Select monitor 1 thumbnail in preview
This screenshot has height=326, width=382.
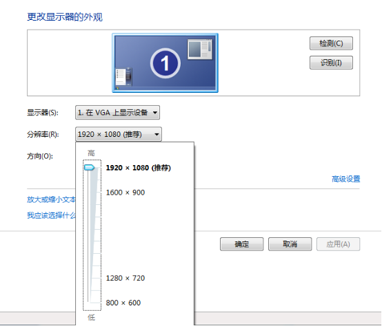[x=165, y=63]
